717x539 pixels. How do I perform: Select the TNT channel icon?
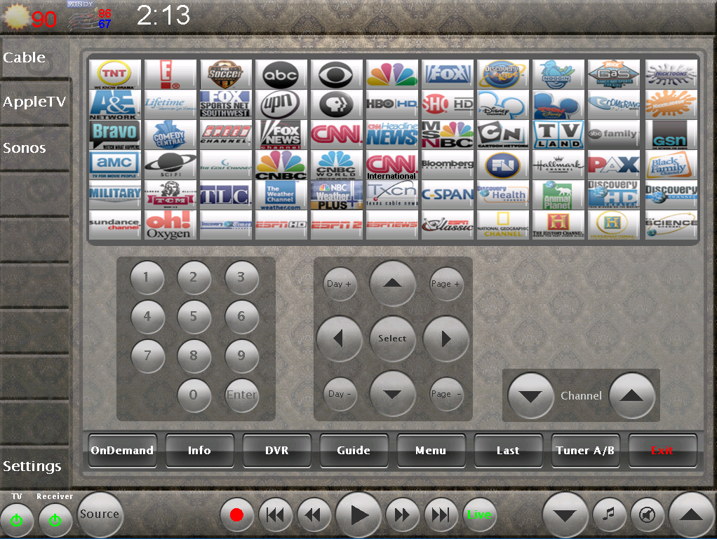(115, 74)
